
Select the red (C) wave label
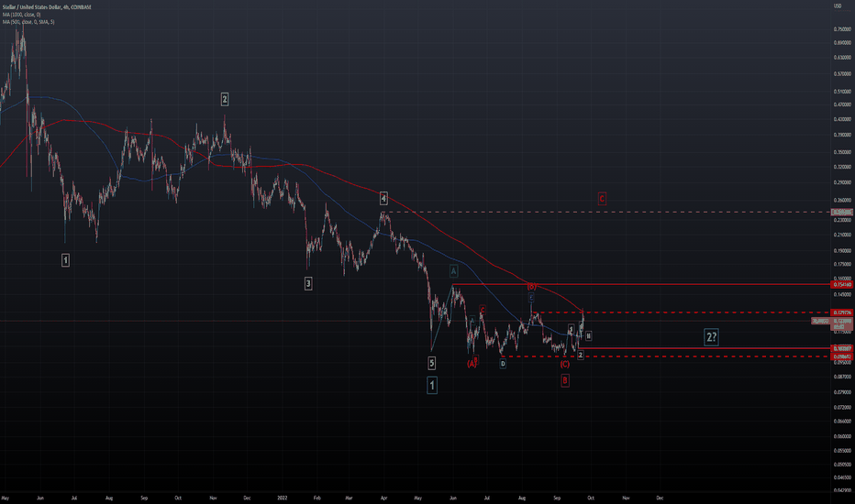[565, 364]
